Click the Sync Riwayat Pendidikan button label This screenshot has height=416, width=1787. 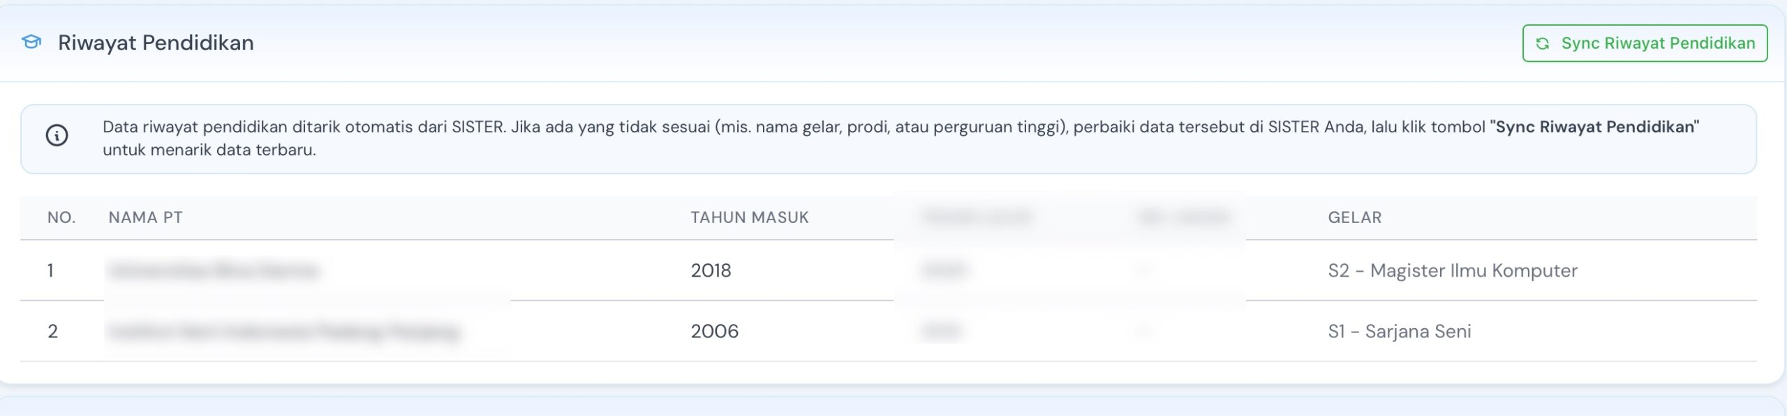tap(1658, 43)
